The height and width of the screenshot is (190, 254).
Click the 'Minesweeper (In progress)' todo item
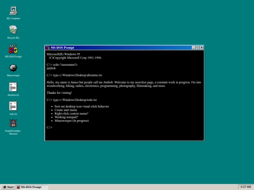pos(71,121)
